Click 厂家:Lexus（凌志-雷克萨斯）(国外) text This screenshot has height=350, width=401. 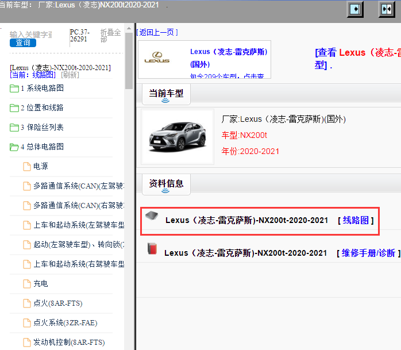pos(284,119)
